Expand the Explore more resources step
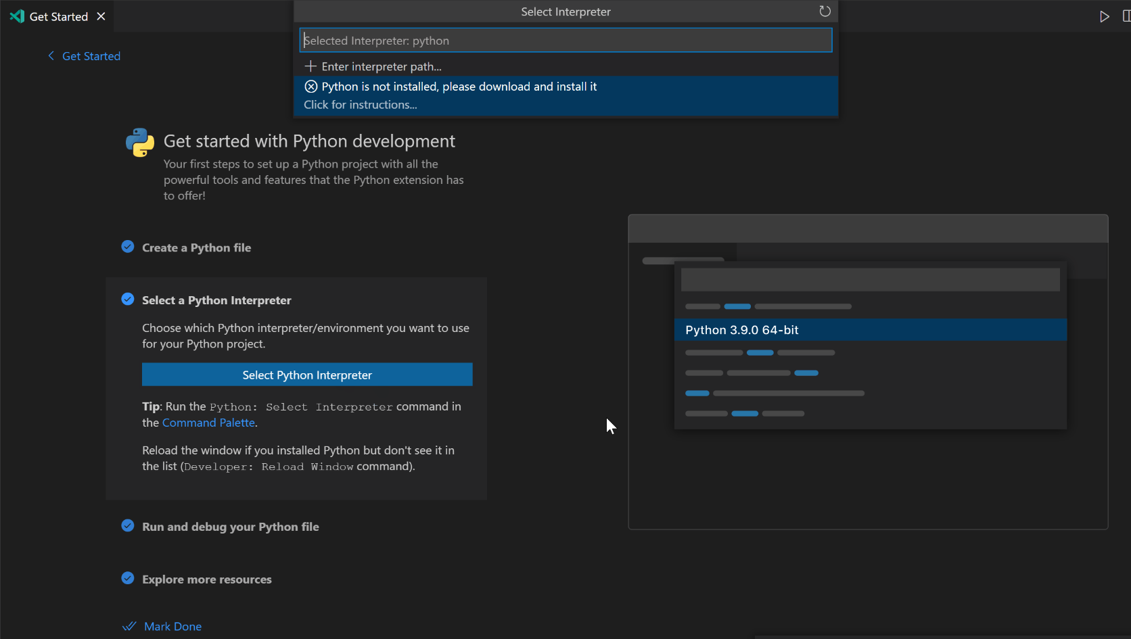The height and width of the screenshot is (639, 1131). click(207, 579)
